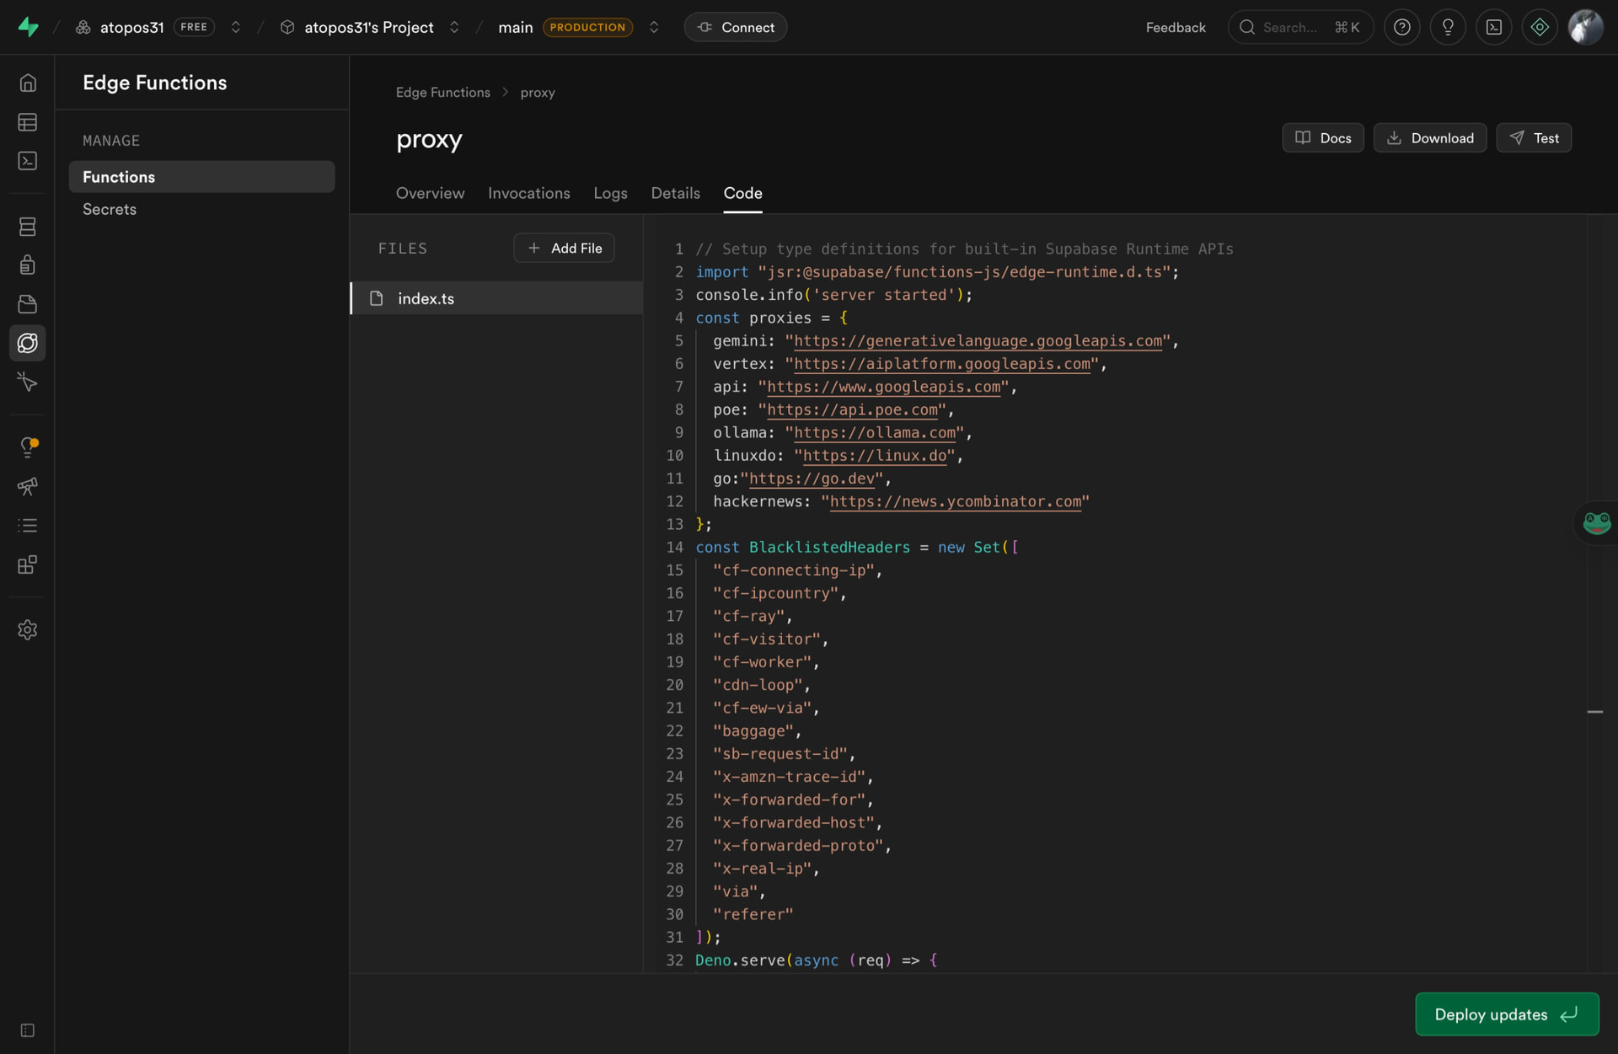Viewport: 1618px width, 1054px height.
Task: Click the Supabase logo icon
Action: coord(28,27)
